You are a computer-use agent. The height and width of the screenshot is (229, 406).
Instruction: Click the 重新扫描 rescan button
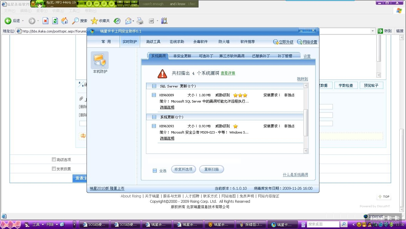click(211, 169)
